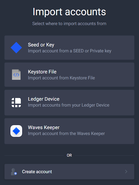Click the create account user-plus icon

[x=14, y=172]
